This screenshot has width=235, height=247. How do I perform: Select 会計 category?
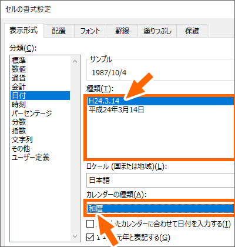coord(40,86)
